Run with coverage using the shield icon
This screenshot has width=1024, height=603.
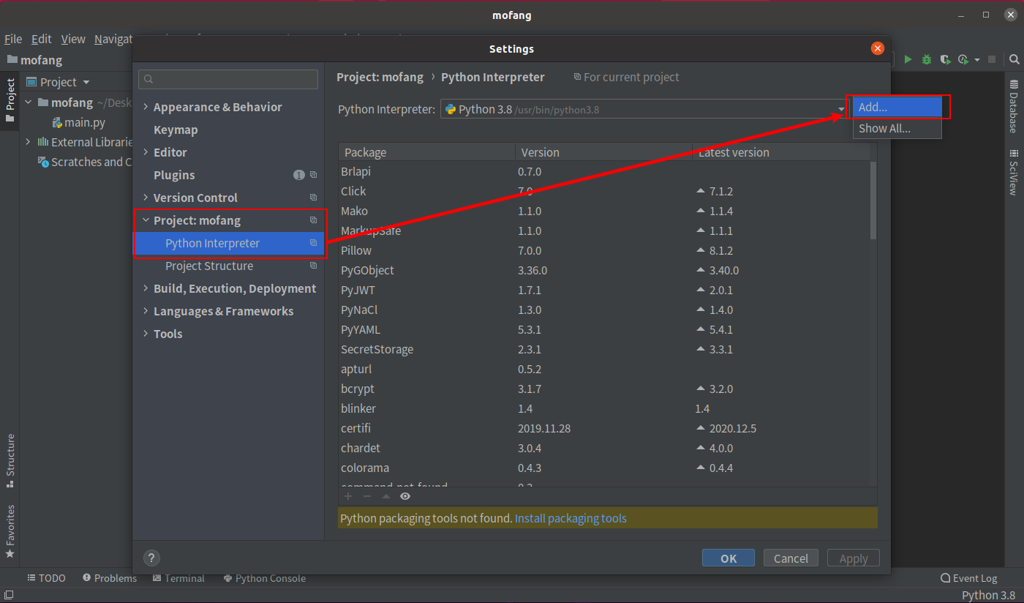[x=945, y=59]
